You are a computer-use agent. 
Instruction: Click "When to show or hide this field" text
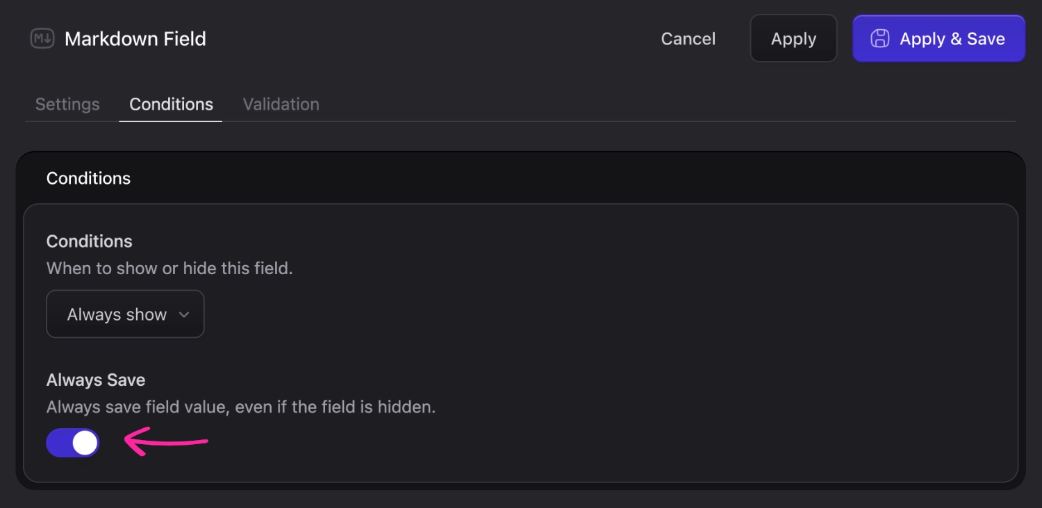click(169, 269)
